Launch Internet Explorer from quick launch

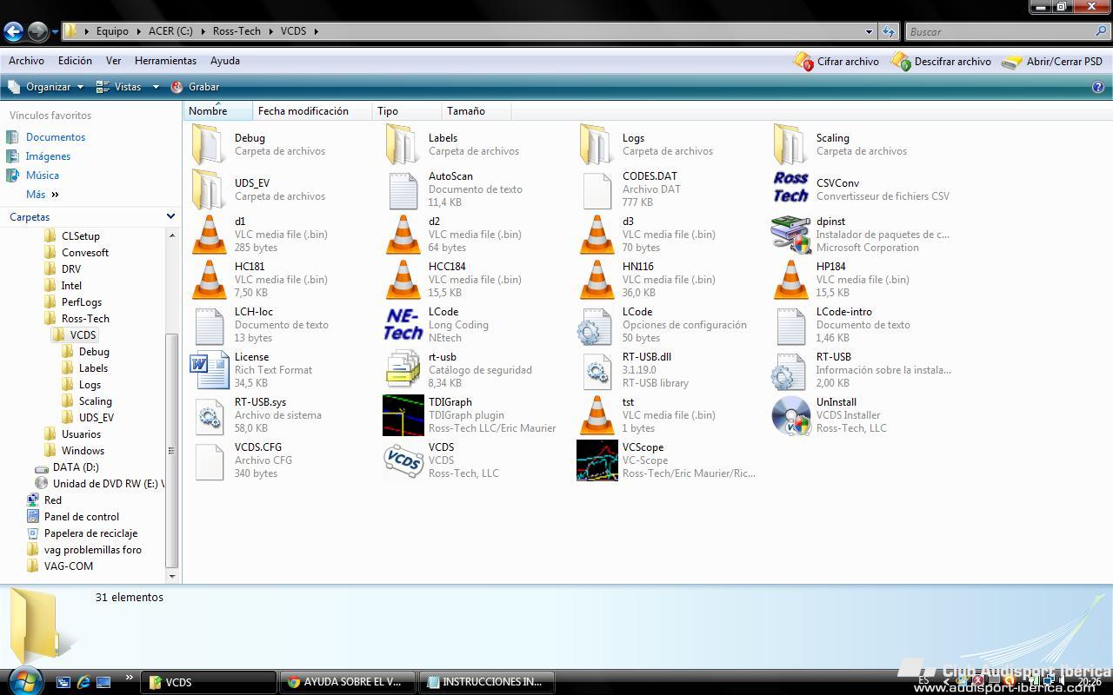pos(83,682)
